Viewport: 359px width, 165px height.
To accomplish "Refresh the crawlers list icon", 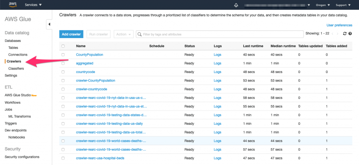I will [345, 34].
